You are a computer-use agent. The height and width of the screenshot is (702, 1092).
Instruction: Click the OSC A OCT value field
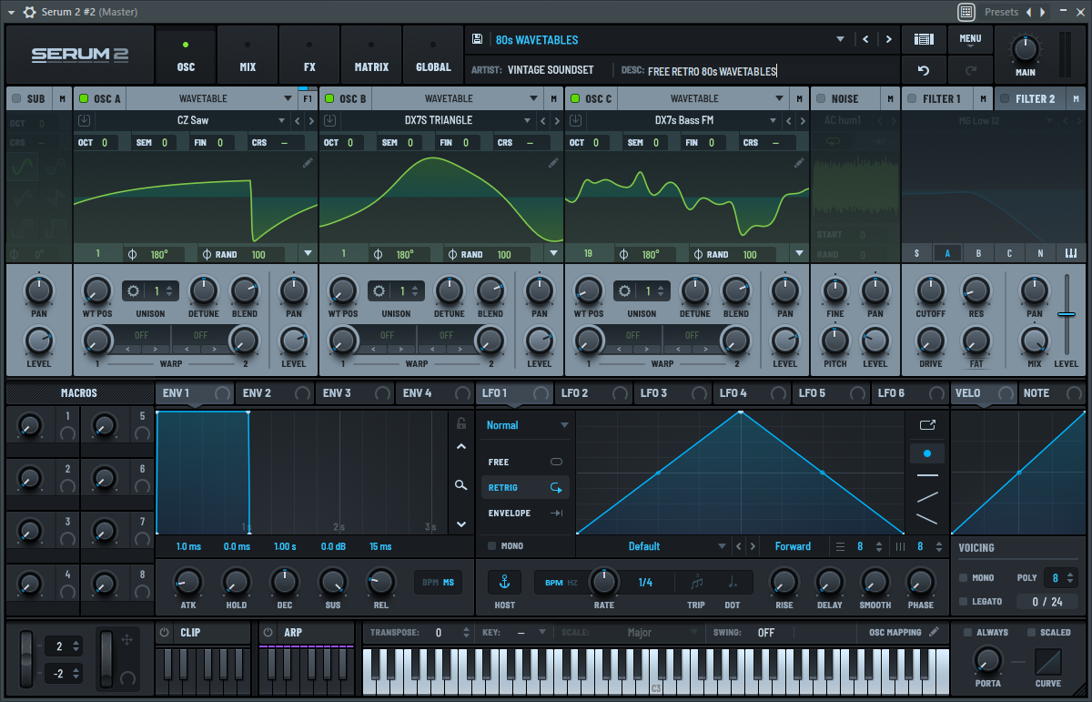pyautogui.click(x=105, y=142)
